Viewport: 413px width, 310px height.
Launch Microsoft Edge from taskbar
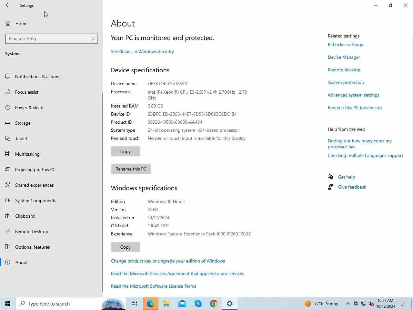coord(150,304)
